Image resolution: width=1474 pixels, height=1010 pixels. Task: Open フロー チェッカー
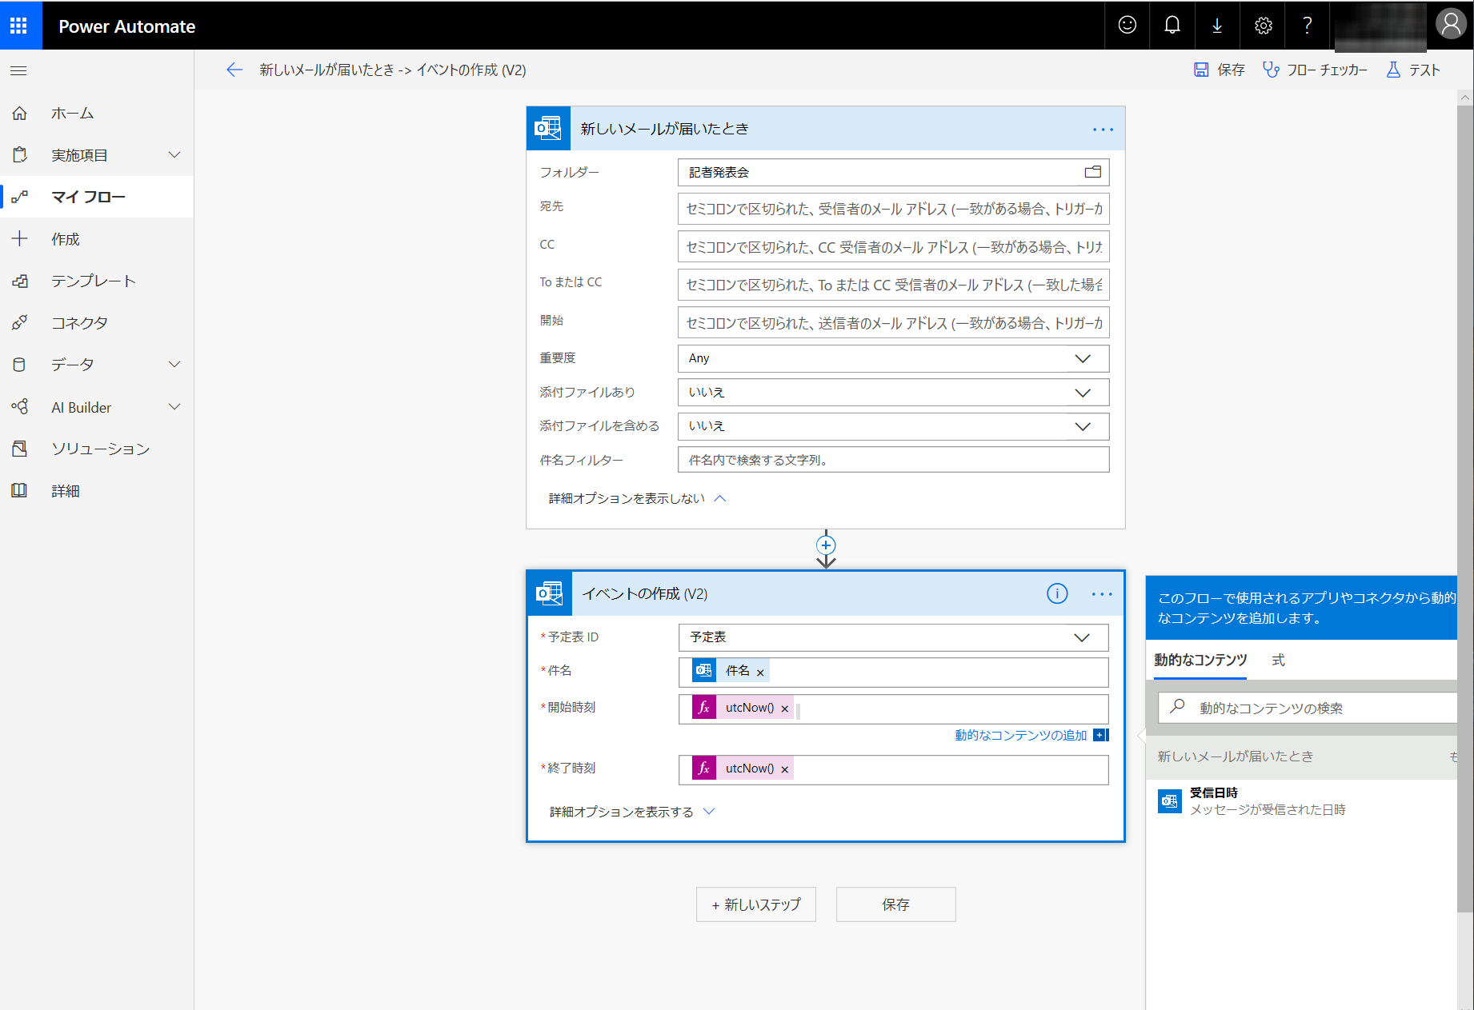pyautogui.click(x=1315, y=70)
